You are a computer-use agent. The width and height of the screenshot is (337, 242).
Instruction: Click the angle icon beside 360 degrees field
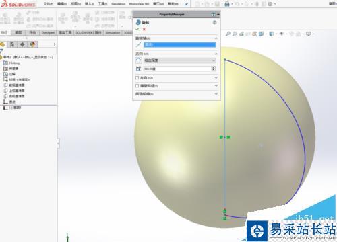(139, 69)
